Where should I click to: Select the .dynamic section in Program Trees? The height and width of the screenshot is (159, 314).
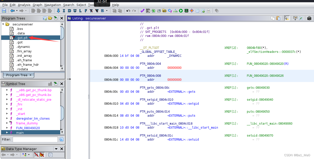pos(23,47)
